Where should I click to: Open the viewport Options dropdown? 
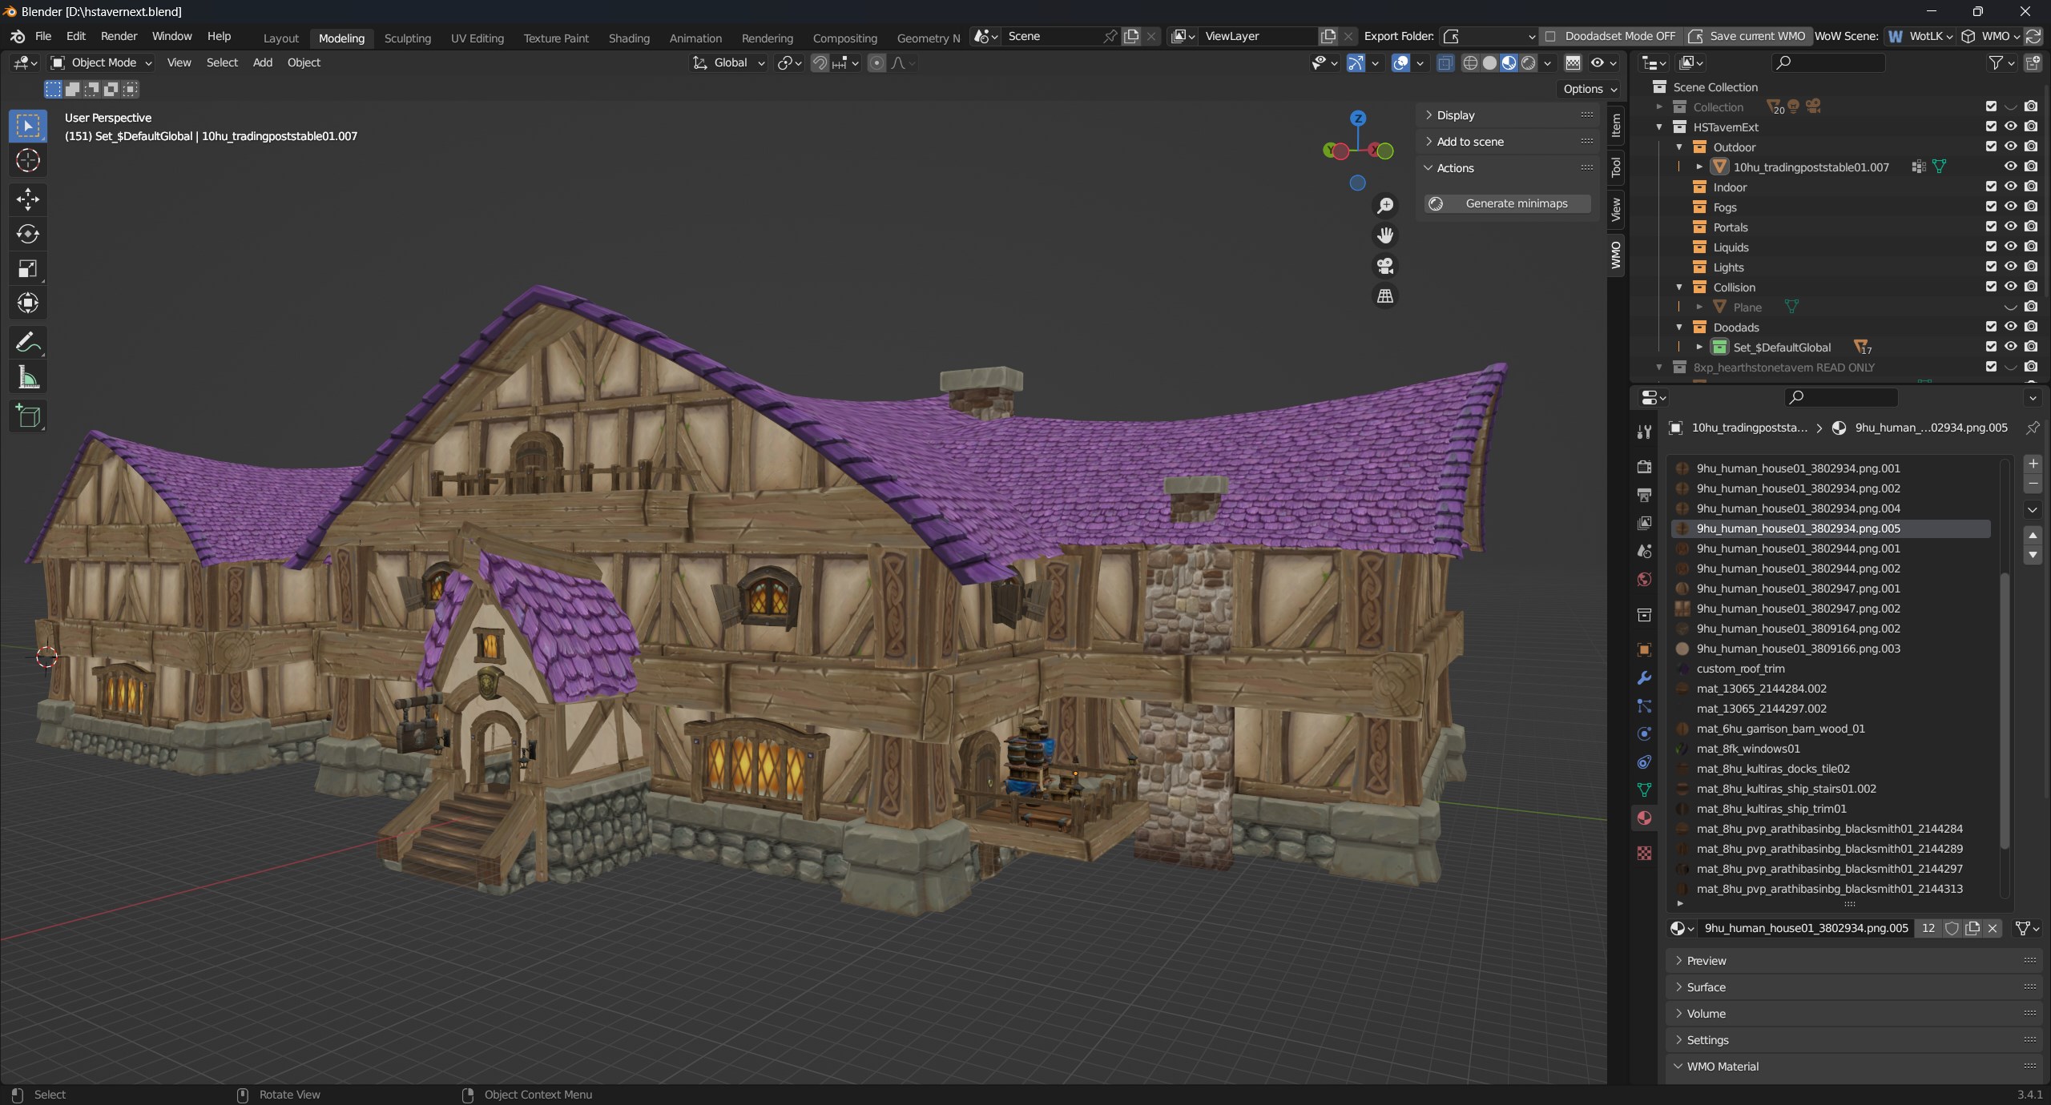pyautogui.click(x=1590, y=89)
